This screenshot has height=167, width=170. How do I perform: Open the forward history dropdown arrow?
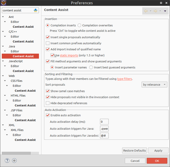click(x=160, y=11)
